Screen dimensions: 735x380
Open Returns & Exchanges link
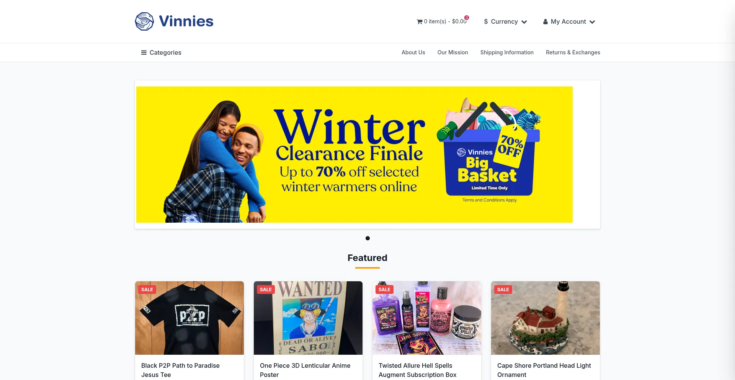573,52
